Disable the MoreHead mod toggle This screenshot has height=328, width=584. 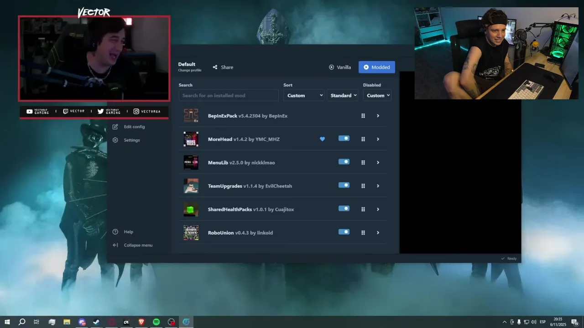click(344, 138)
